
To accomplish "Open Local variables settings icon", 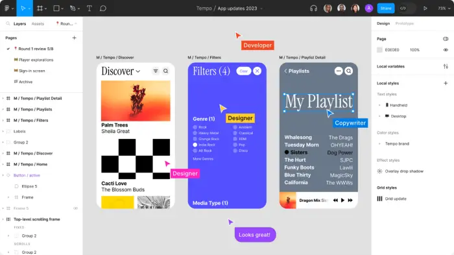I will (446, 66).
